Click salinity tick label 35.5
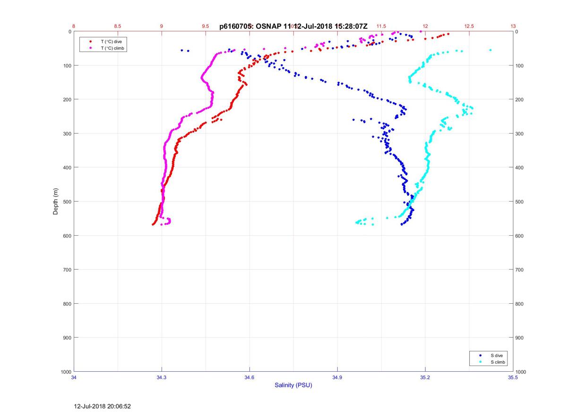This screenshot has width=567, height=418. 513,378
